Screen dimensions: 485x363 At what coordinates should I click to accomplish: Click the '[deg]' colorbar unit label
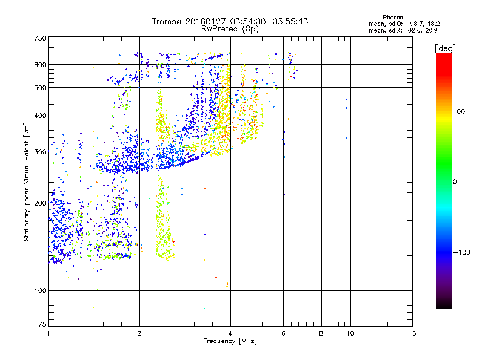pos(445,48)
